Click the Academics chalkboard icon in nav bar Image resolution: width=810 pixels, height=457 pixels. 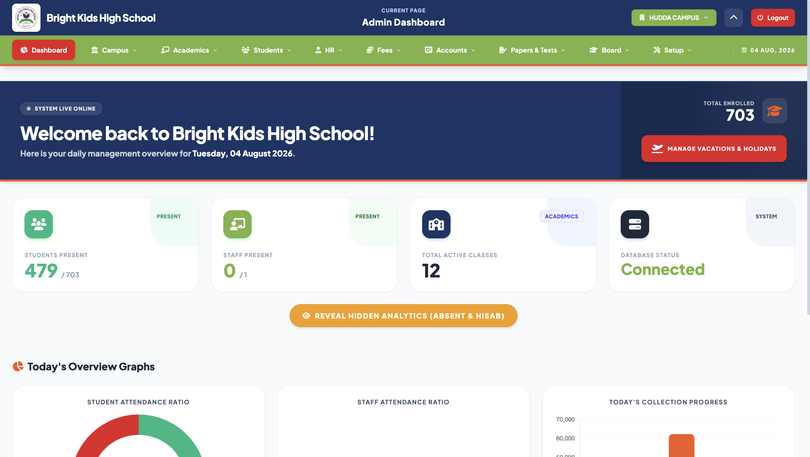[165, 50]
